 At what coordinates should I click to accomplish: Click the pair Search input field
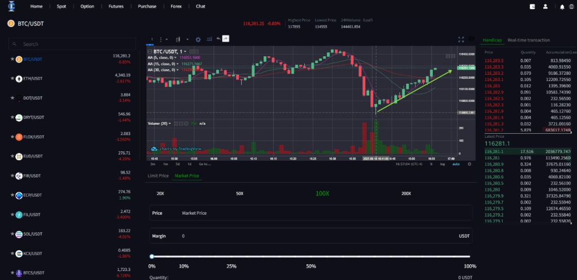73,44
